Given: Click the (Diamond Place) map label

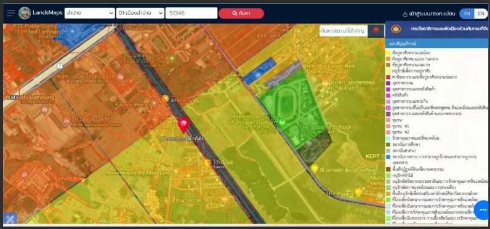Looking at the screenshot, I should click(x=326, y=71).
